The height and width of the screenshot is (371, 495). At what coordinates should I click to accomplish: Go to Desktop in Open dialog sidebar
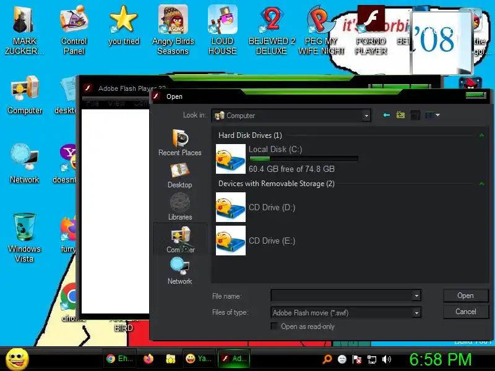[x=180, y=176]
